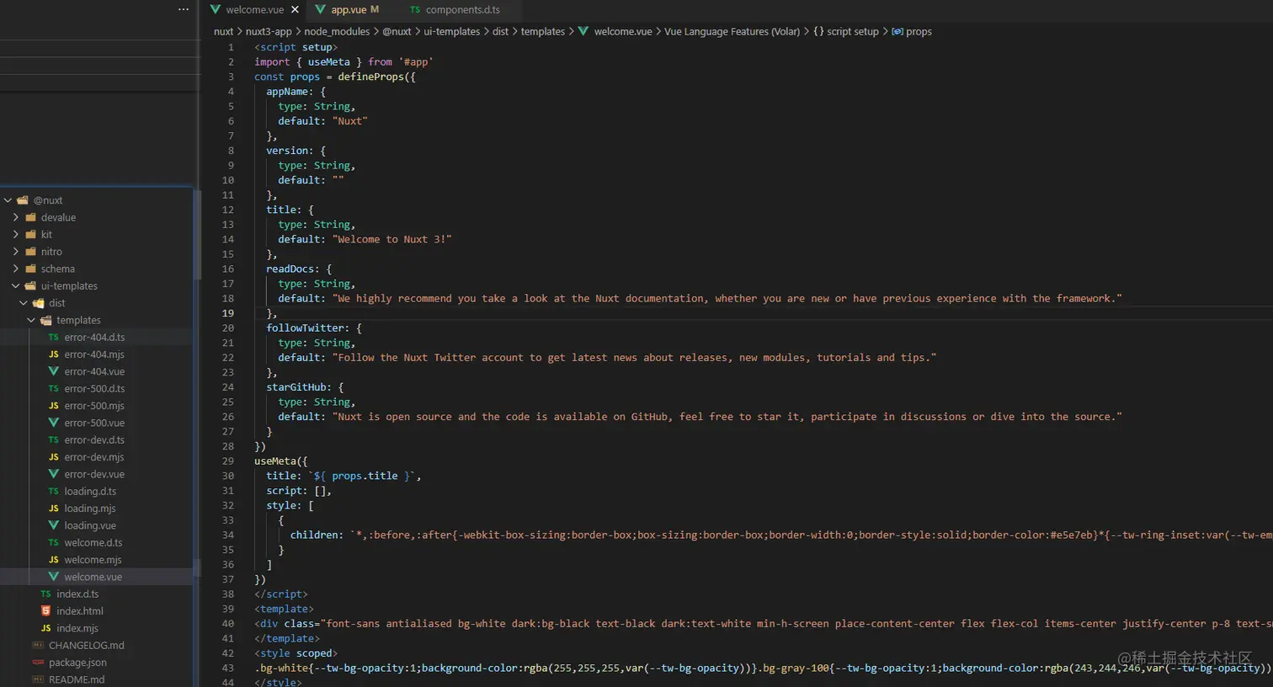The width and height of the screenshot is (1273, 687).
Task: Click the nuxt3-app breadcrumb
Action: point(269,32)
